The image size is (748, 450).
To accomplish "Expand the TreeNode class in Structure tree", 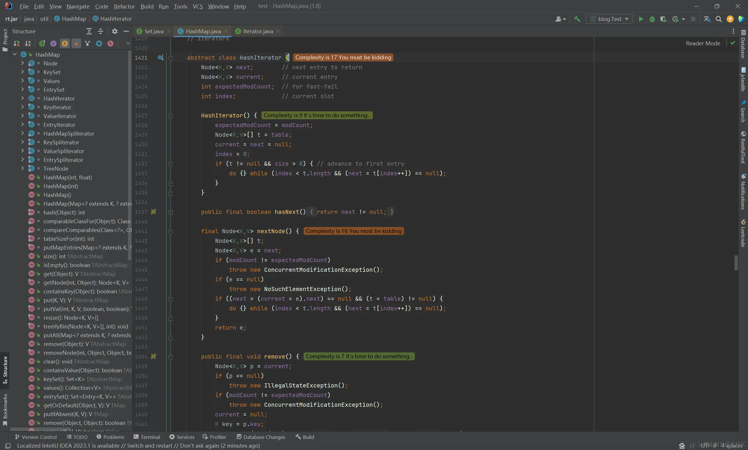I will 22,169.
